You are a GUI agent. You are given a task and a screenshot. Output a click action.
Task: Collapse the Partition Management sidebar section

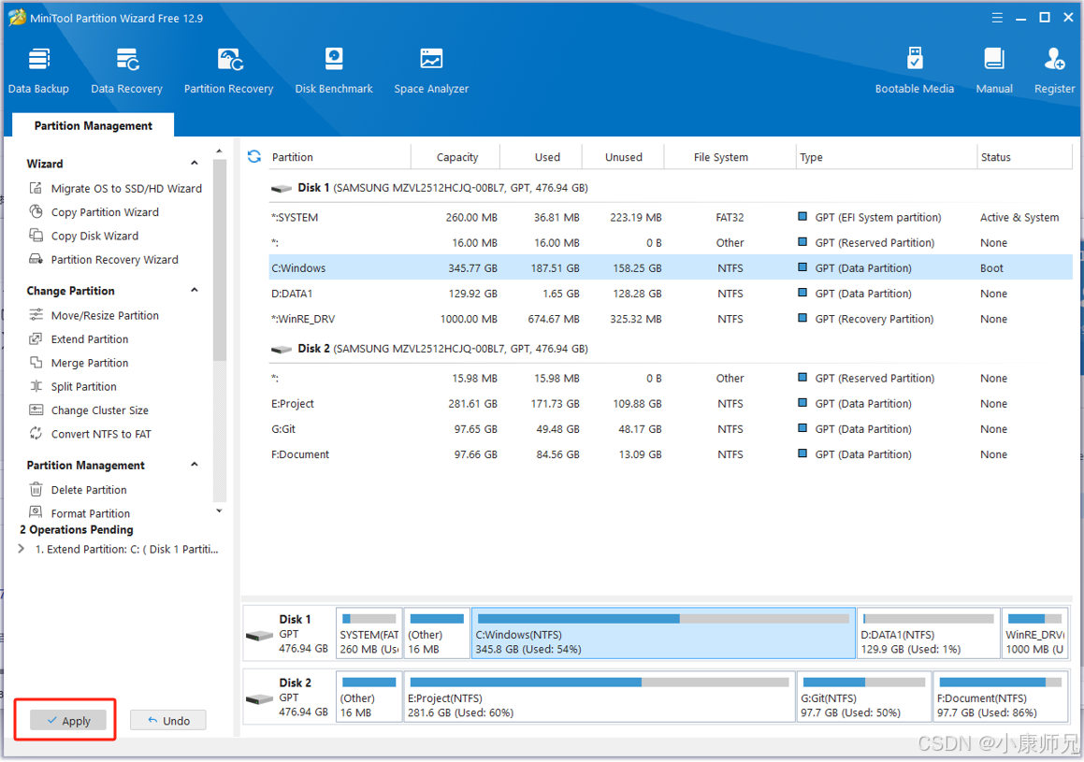click(195, 465)
